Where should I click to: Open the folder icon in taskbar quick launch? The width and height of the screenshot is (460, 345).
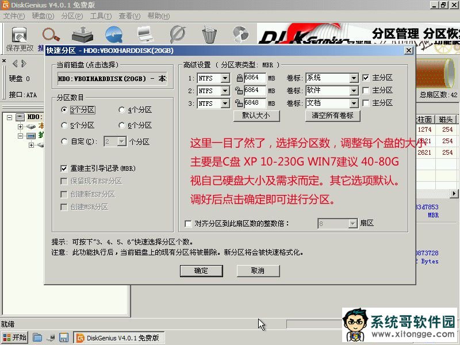pos(37,338)
